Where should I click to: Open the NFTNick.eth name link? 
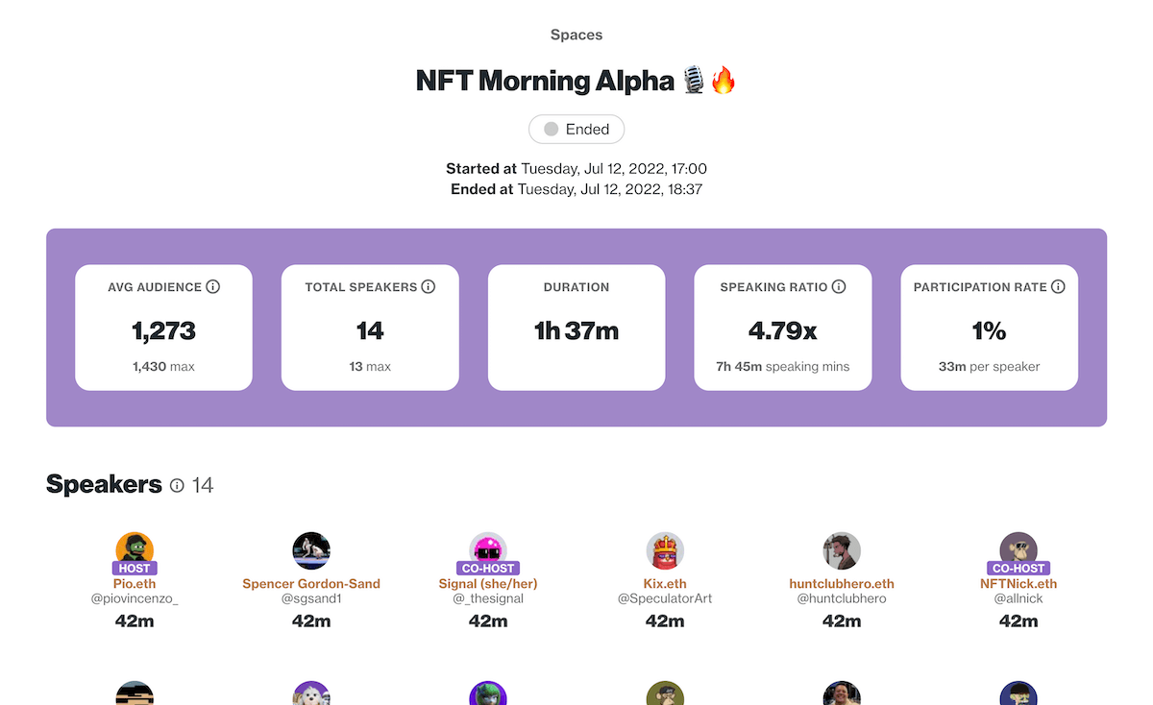(1018, 583)
